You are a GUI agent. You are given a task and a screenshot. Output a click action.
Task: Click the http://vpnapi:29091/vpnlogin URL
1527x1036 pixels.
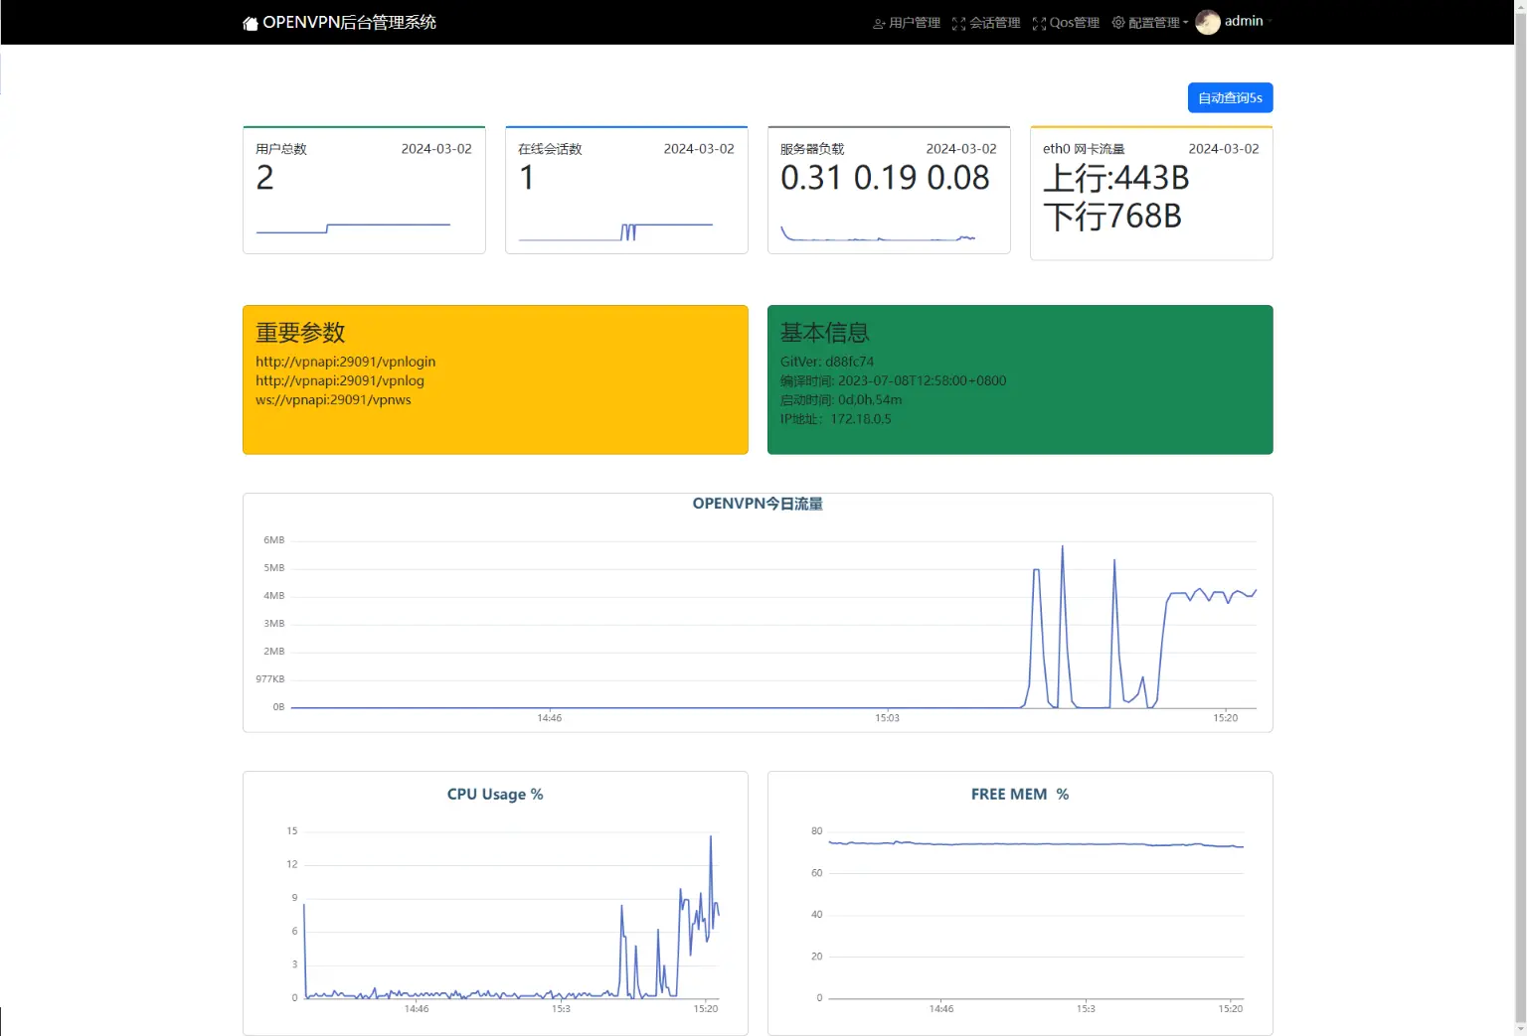(345, 362)
